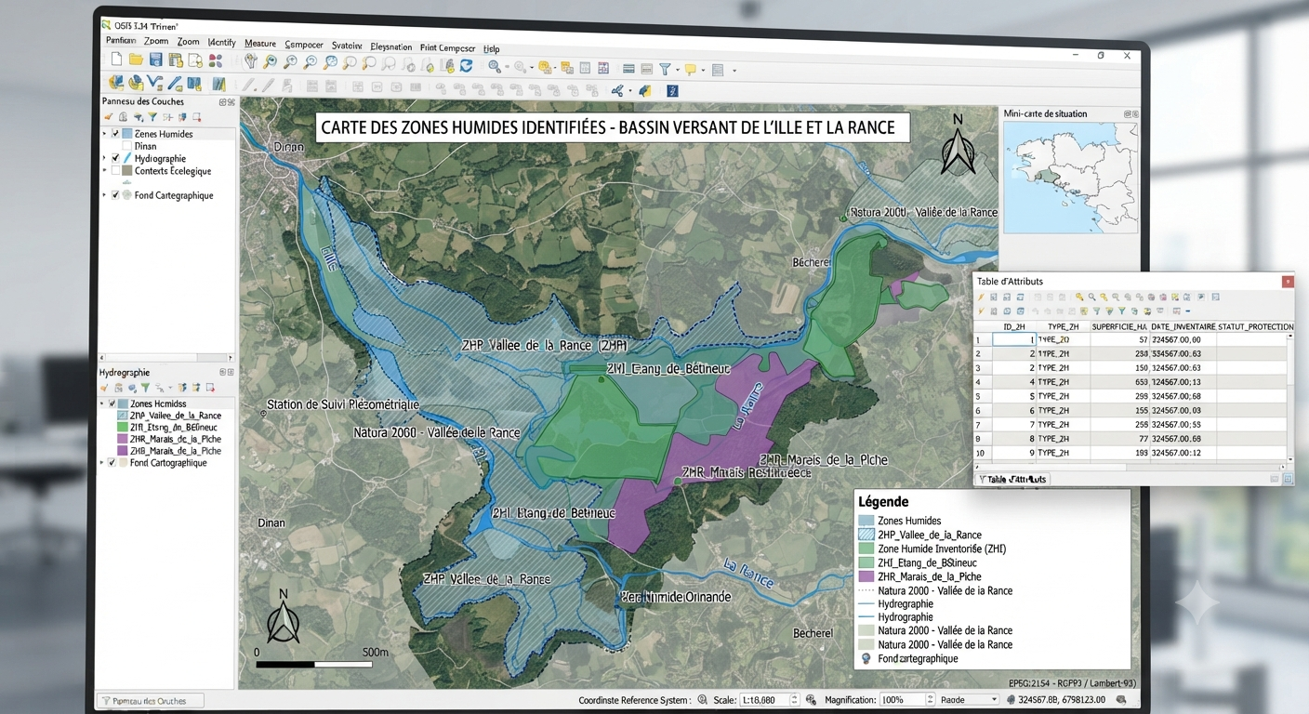This screenshot has width=1309, height=714.
Task: Sort by the SUPERFICIE_HA column header
Action: [x=1119, y=327]
